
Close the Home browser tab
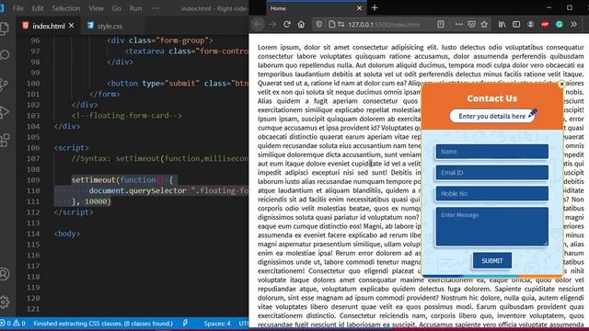coord(359,8)
